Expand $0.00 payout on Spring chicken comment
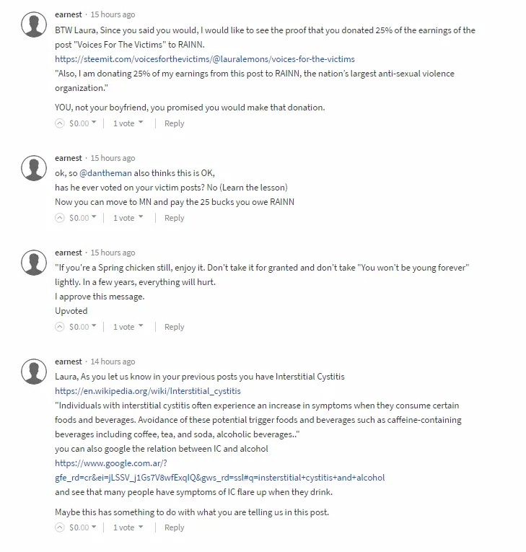 pyautogui.click(x=83, y=327)
